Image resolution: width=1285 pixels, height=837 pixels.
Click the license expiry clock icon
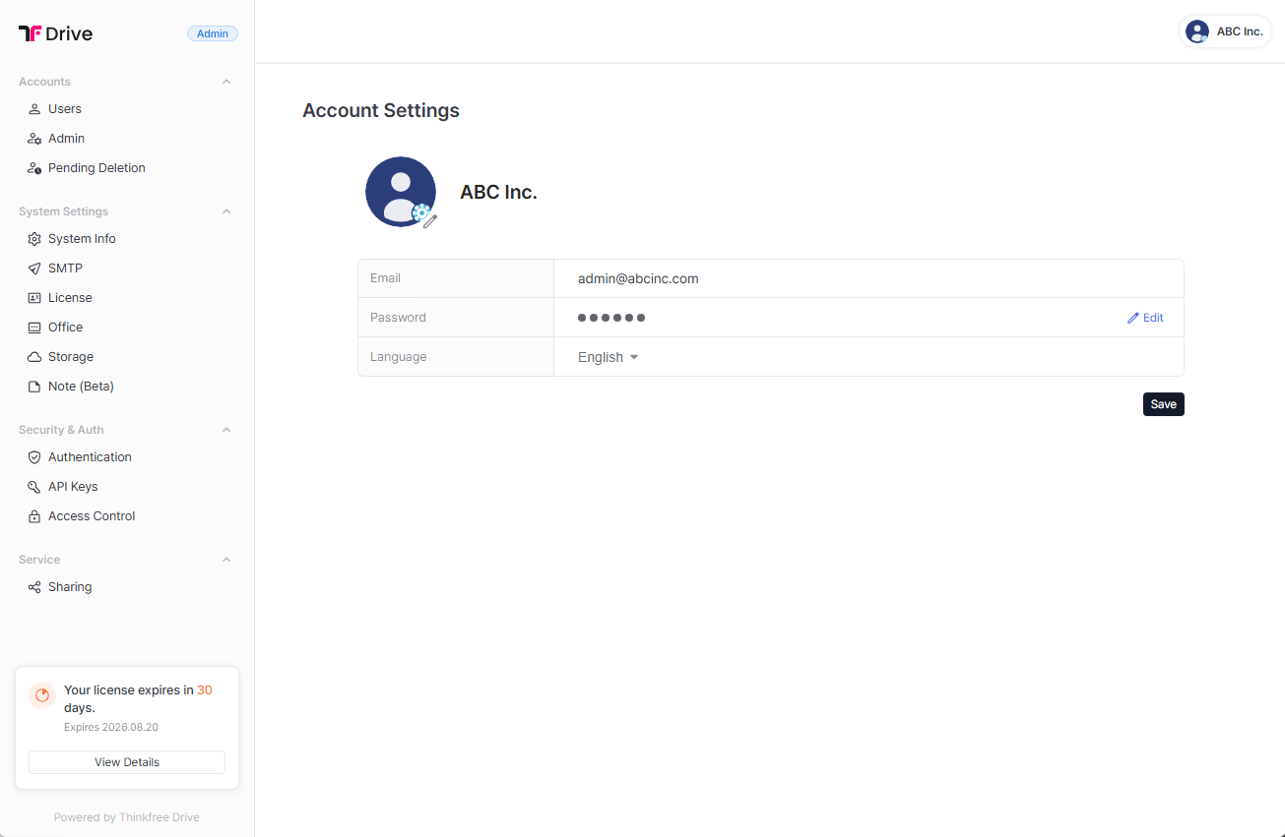click(x=42, y=695)
